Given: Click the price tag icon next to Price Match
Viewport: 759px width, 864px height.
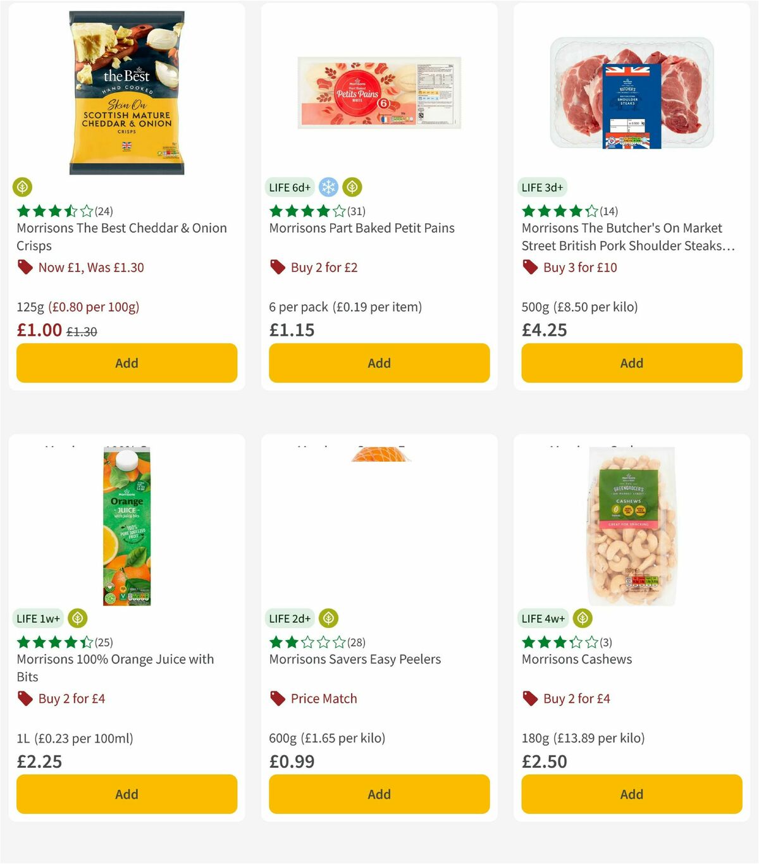Looking at the screenshot, I should [277, 698].
